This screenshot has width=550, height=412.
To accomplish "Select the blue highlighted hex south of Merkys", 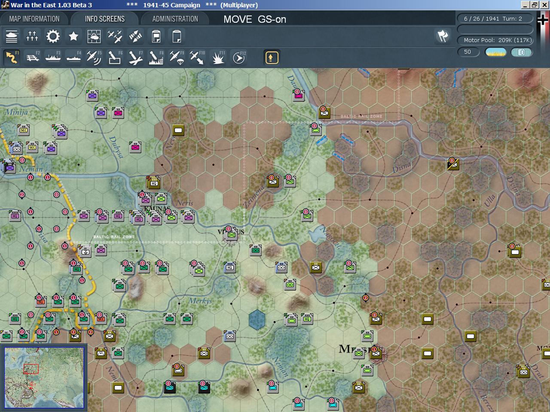I will click(x=257, y=320).
